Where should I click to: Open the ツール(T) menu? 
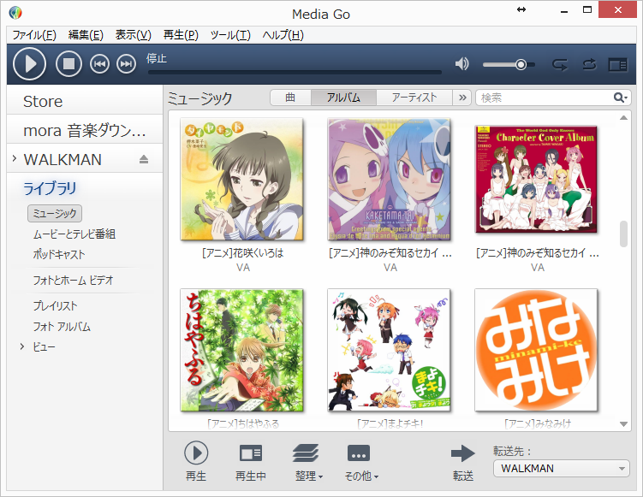click(230, 35)
